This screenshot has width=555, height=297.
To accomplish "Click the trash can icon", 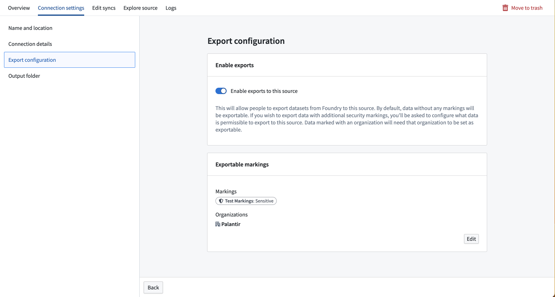I will coord(505,8).
